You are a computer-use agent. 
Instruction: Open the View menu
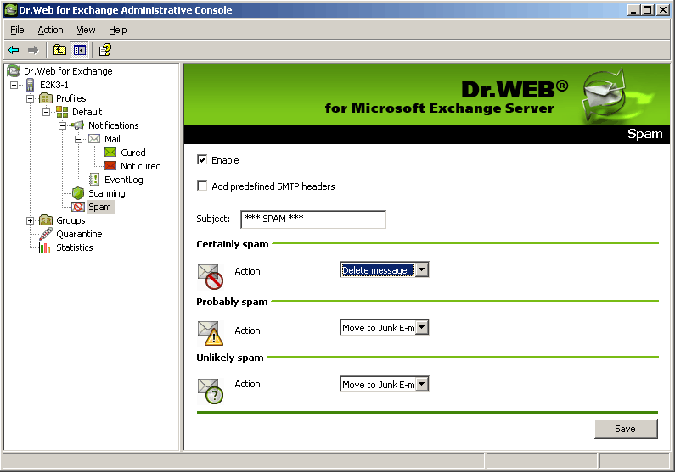pyautogui.click(x=86, y=30)
